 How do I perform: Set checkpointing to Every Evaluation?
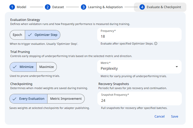click(28, 99)
